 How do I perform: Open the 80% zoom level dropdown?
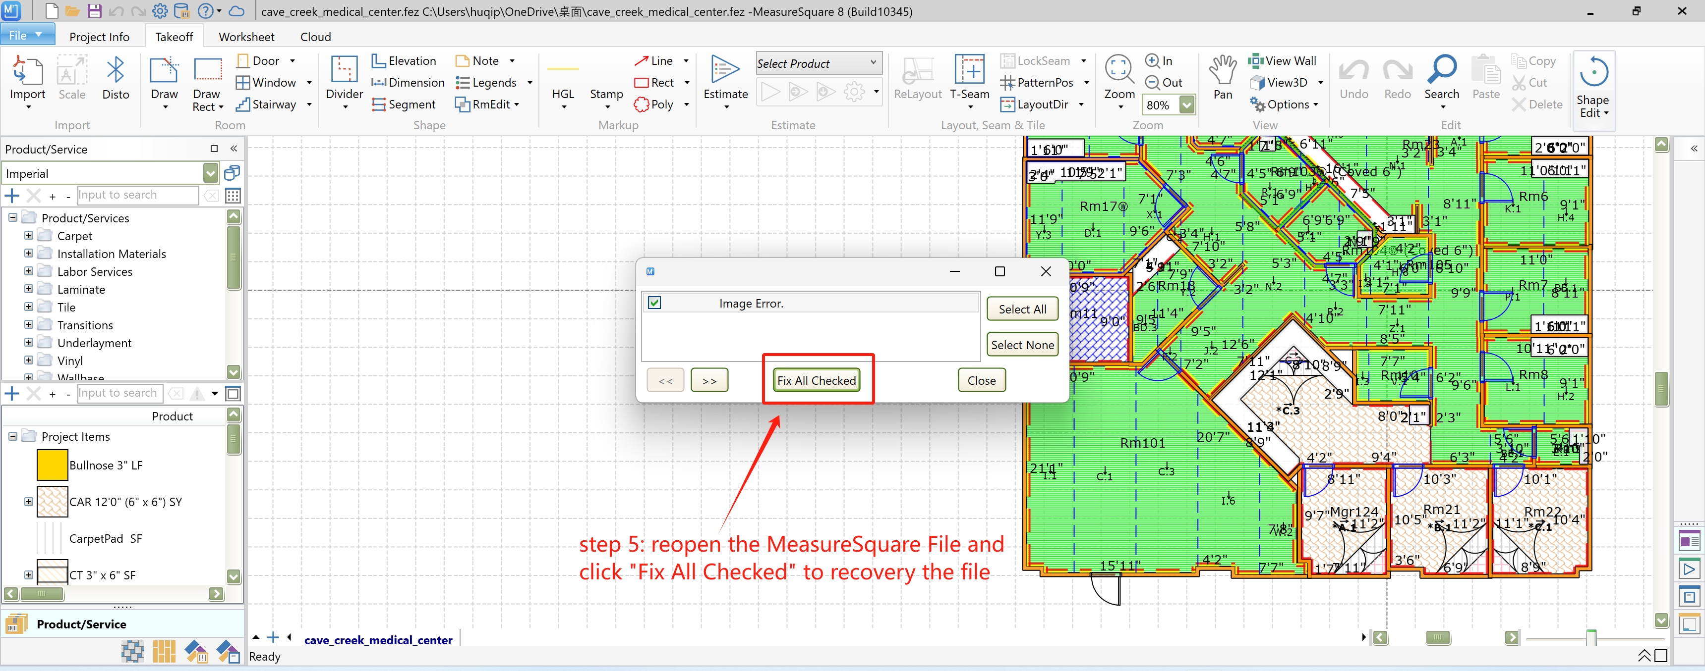[x=1187, y=105]
